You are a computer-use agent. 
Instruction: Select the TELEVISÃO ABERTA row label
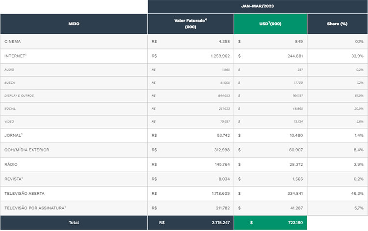coord(25,193)
